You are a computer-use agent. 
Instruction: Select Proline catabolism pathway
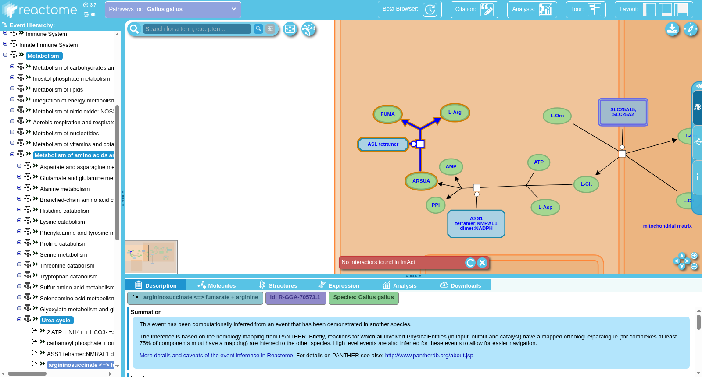coord(63,244)
